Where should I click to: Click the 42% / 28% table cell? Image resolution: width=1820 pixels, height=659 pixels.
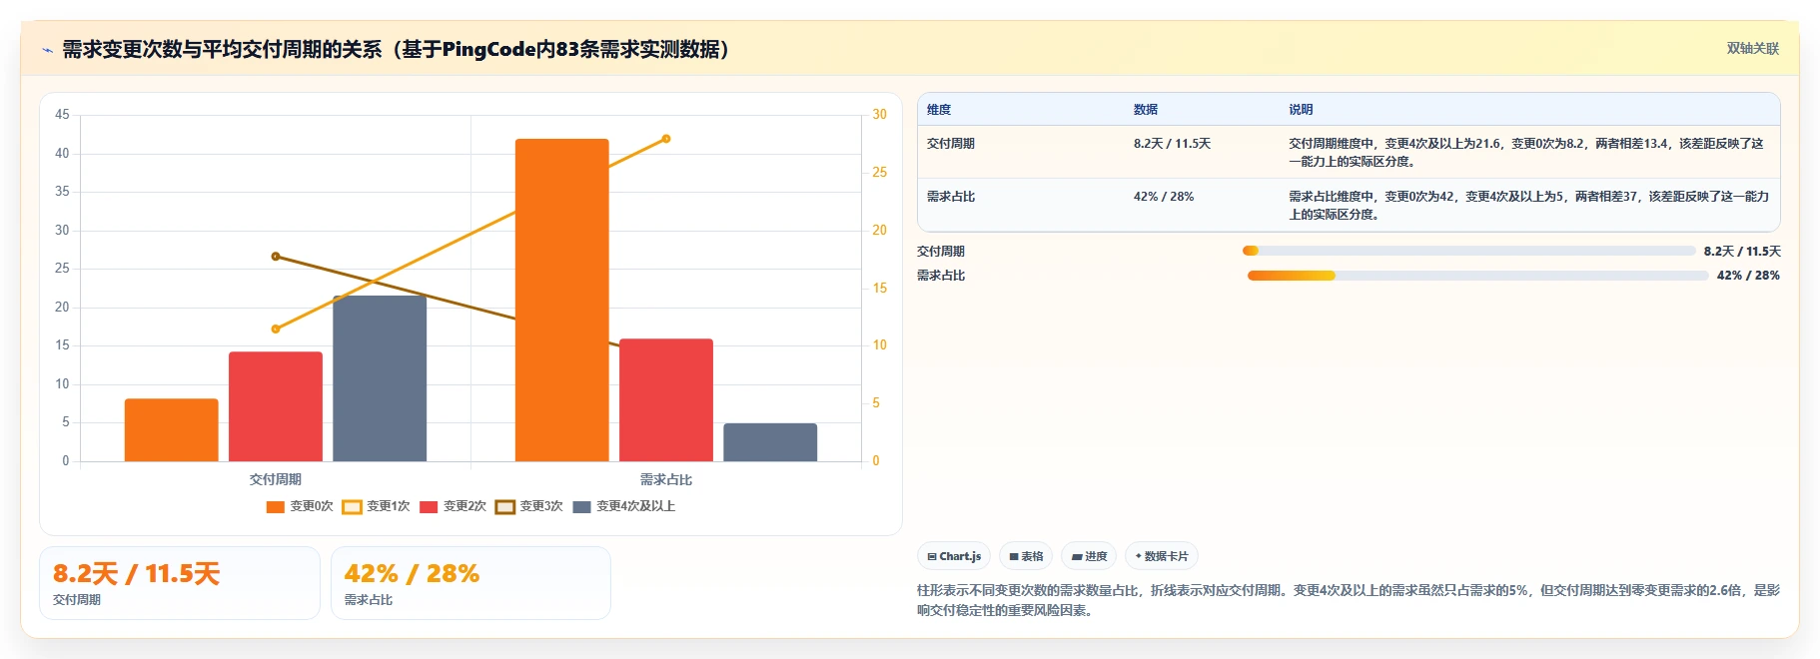point(1164,197)
